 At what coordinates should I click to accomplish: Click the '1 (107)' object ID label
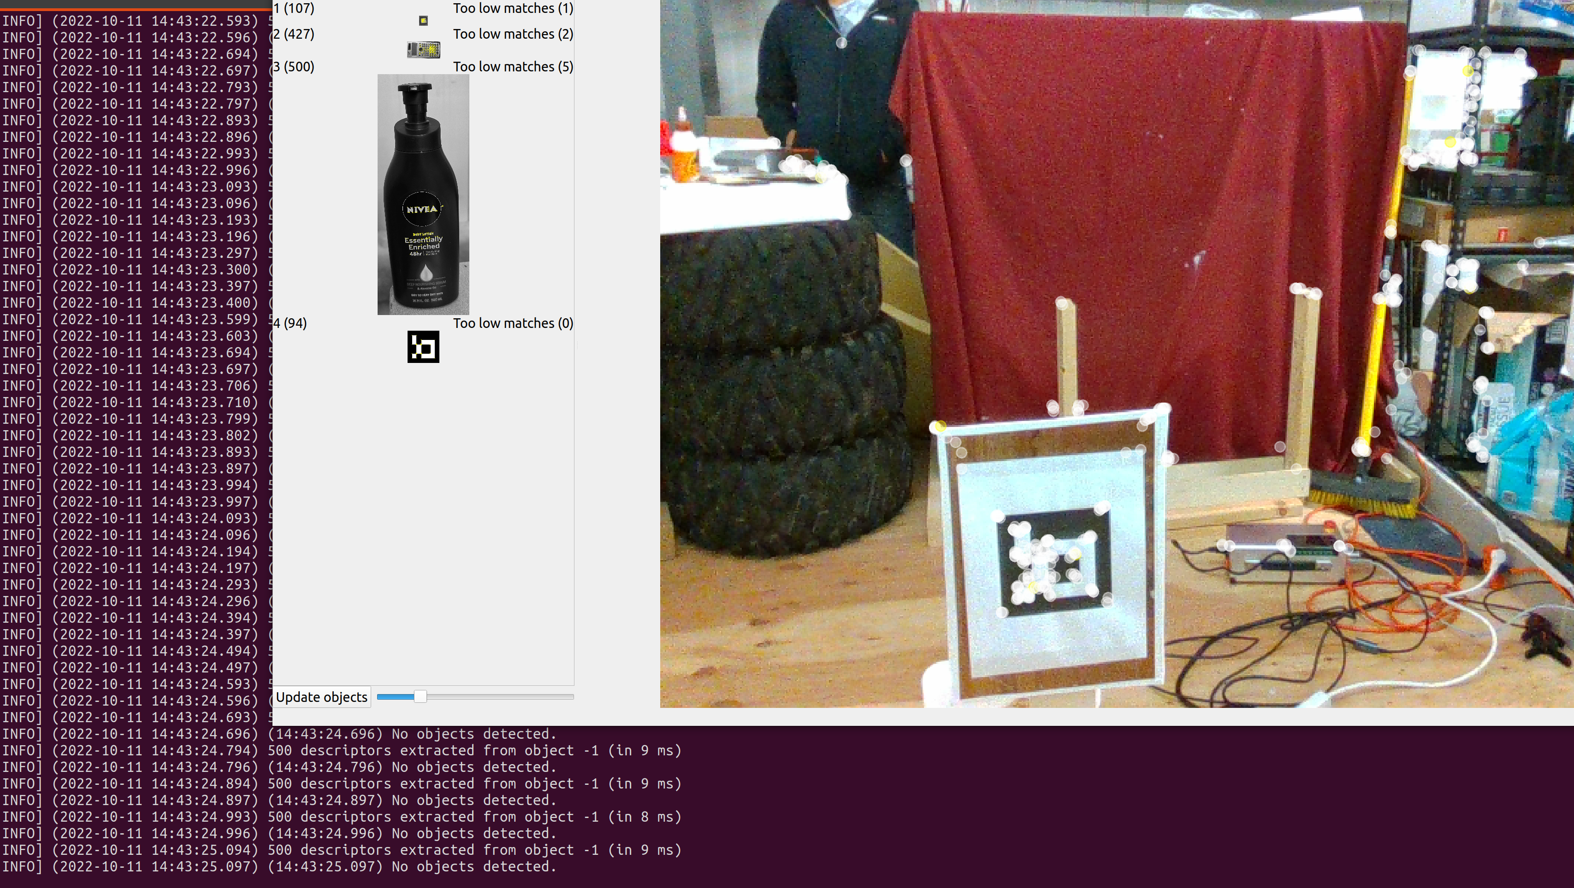(293, 8)
